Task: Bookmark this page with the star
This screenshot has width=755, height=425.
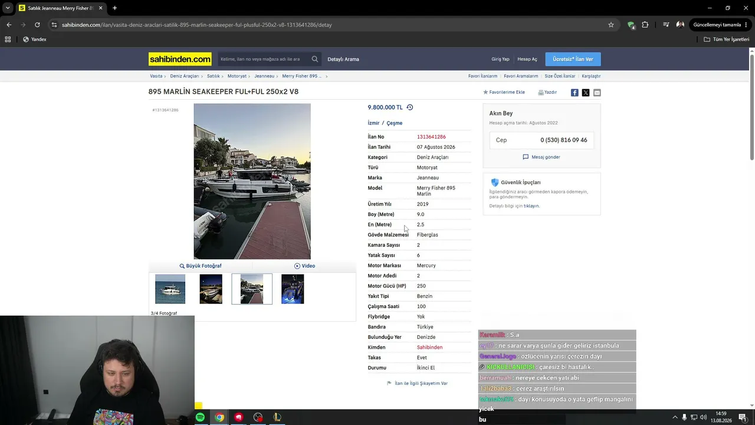Action: (x=611, y=25)
